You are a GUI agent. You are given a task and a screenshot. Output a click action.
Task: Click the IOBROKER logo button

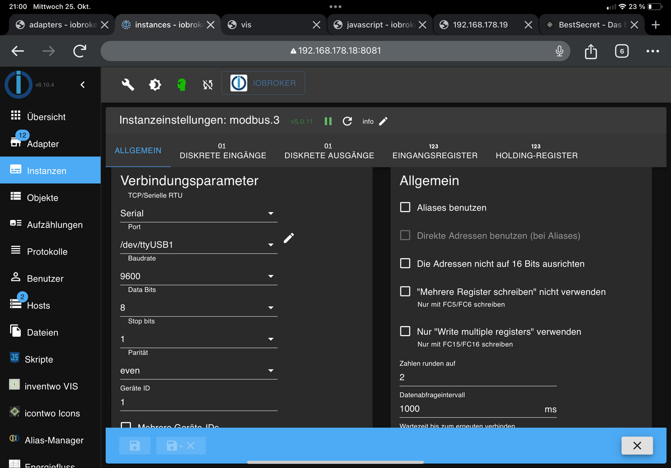coord(263,83)
